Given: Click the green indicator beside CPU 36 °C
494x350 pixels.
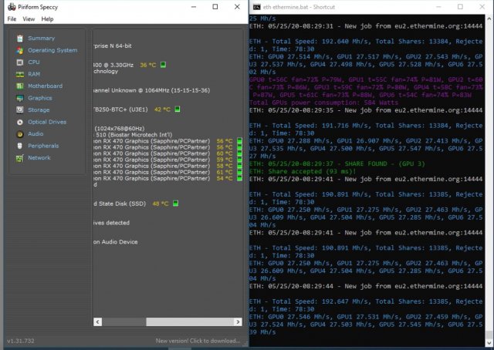Looking at the screenshot, I should pos(165,66).
